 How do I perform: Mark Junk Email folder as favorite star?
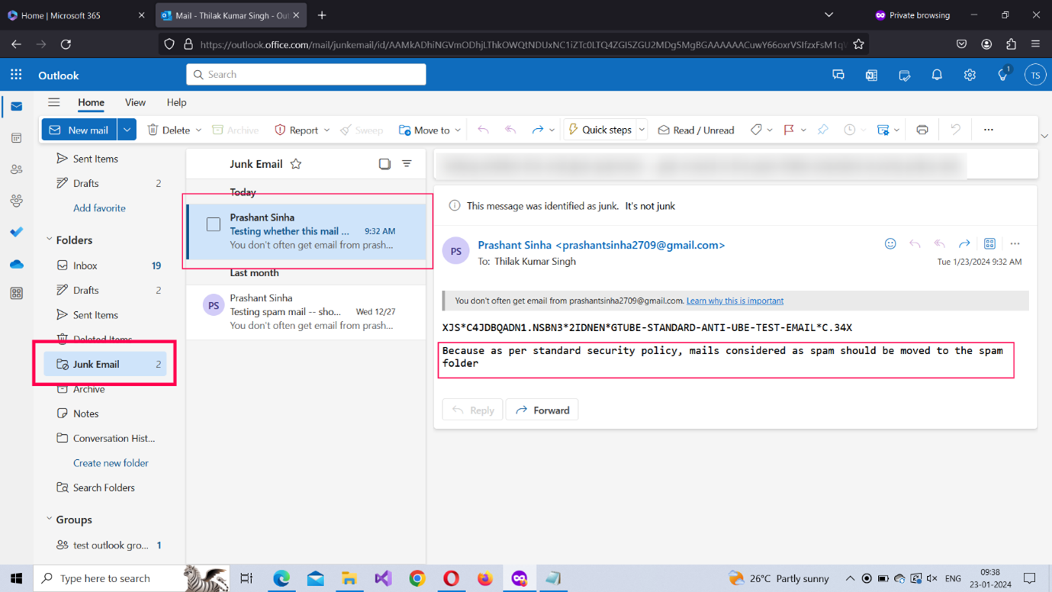[296, 164]
